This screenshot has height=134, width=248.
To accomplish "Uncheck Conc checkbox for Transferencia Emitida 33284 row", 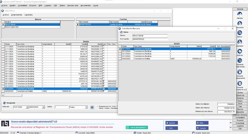I will pyautogui.click(x=104, y=91).
